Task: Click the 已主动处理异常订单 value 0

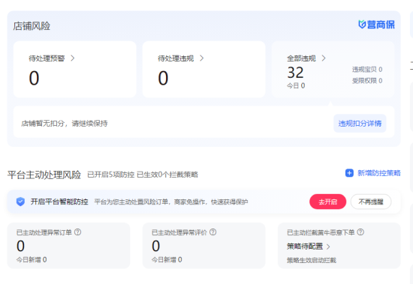Action: pos(20,246)
